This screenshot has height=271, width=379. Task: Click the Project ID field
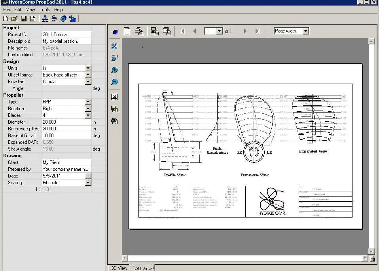click(x=67, y=34)
